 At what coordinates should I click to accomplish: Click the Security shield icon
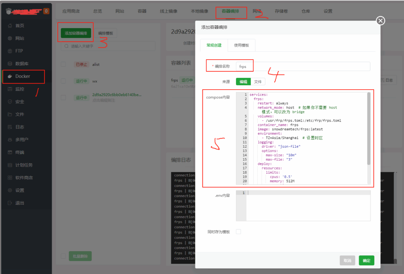10,101
